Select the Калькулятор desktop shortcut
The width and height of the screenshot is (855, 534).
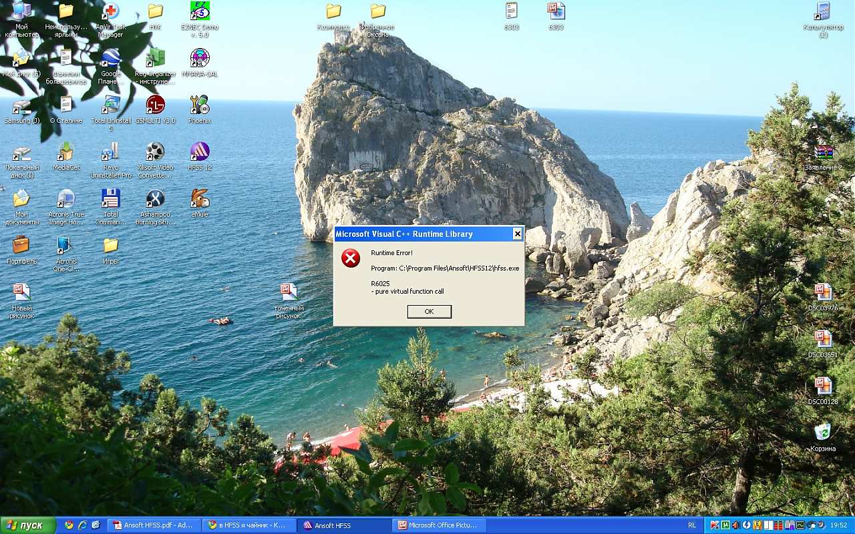823,19
